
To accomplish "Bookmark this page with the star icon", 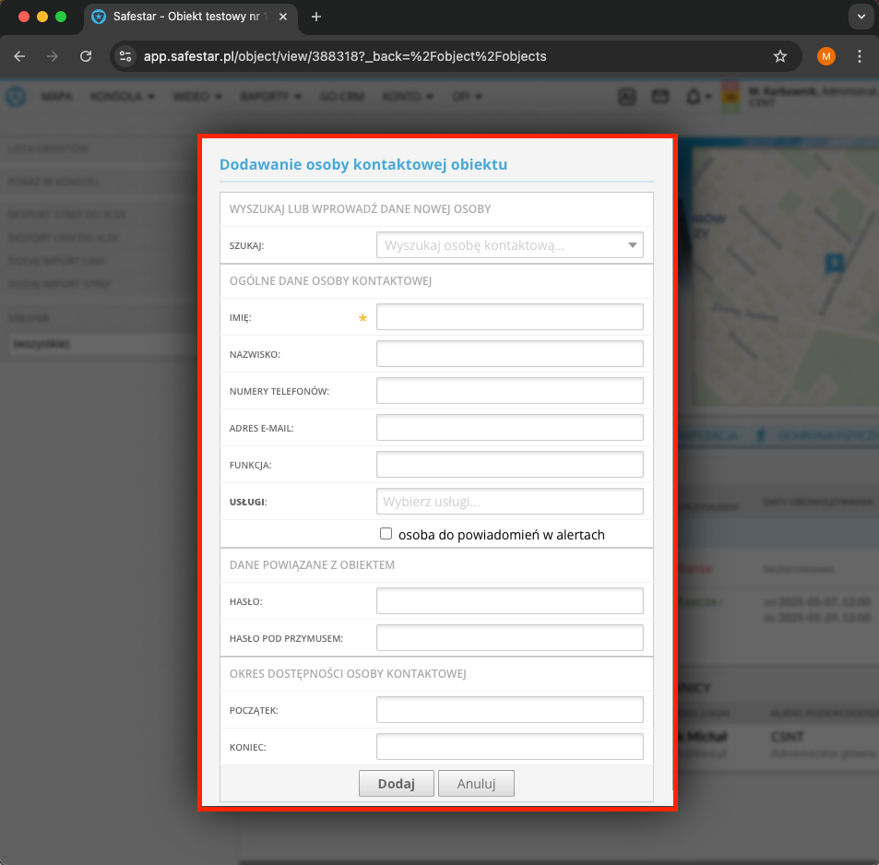I will click(x=780, y=56).
